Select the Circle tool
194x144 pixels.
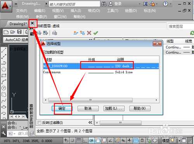pos(4,88)
